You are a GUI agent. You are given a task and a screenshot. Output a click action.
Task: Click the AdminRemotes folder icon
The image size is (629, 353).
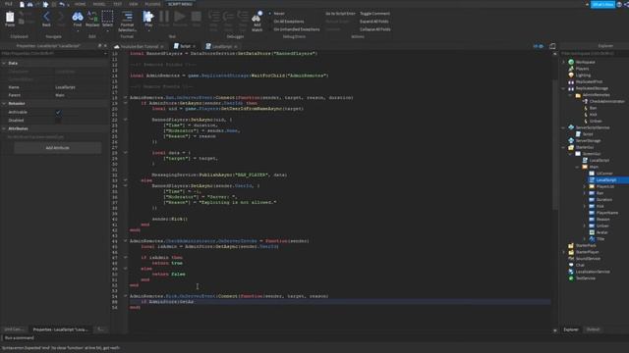point(578,95)
